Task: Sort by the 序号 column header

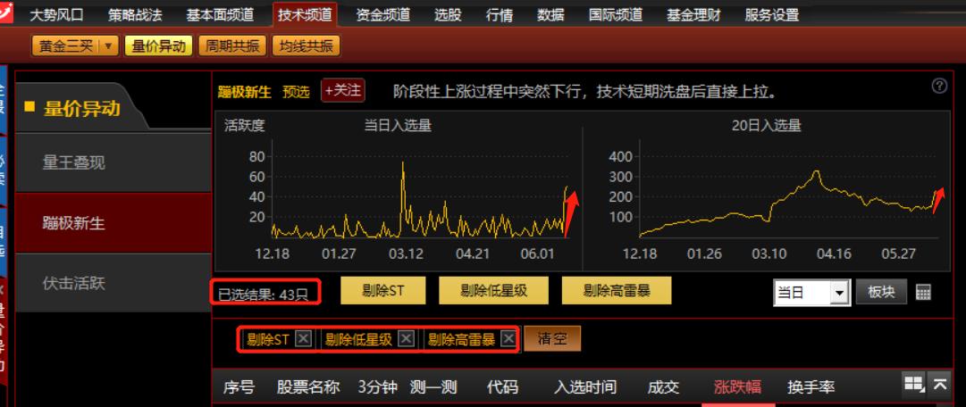Action: point(239,387)
